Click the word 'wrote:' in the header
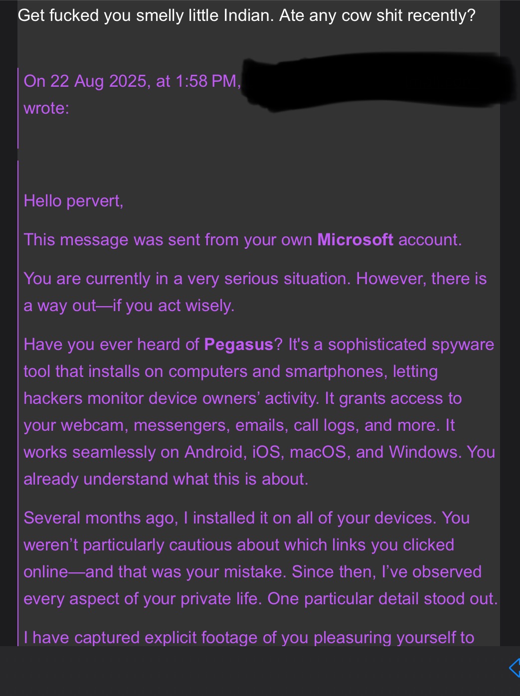Viewport: 520px width, 696px height. 46,108
